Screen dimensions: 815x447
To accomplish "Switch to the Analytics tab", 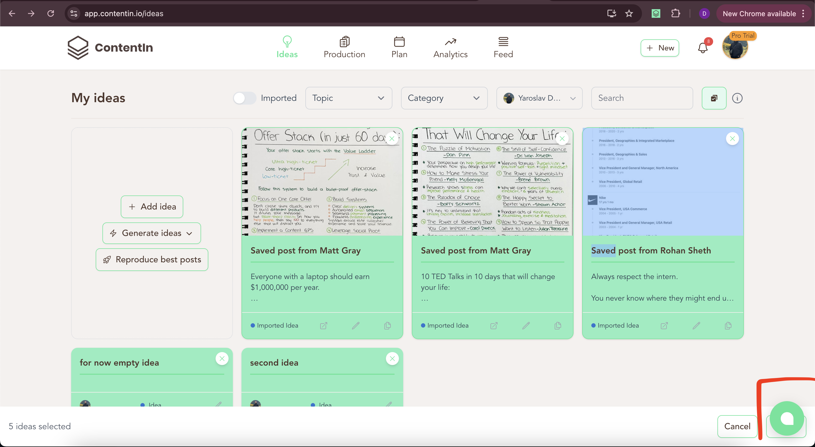I will [450, 47].
